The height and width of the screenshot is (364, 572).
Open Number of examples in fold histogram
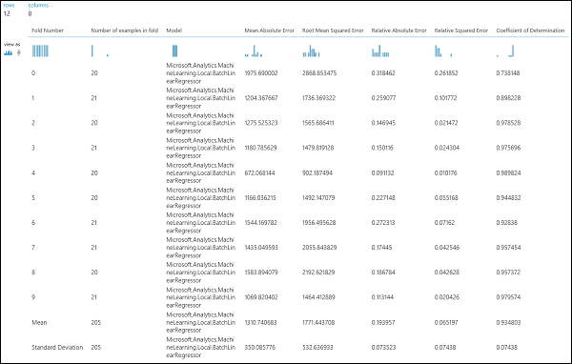(x=99, y=51)
